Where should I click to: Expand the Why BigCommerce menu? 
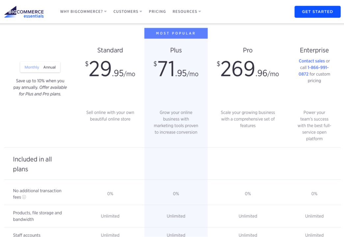(x=83, y=12)
